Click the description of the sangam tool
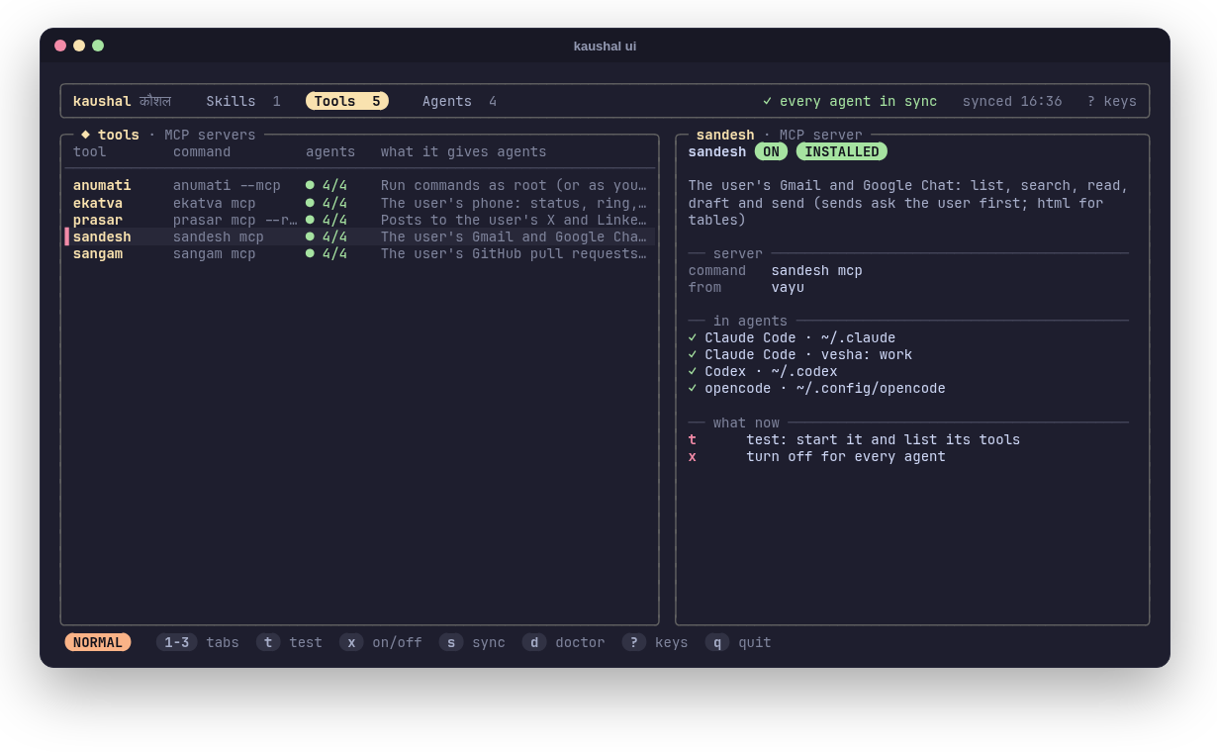 click(514, 253)
